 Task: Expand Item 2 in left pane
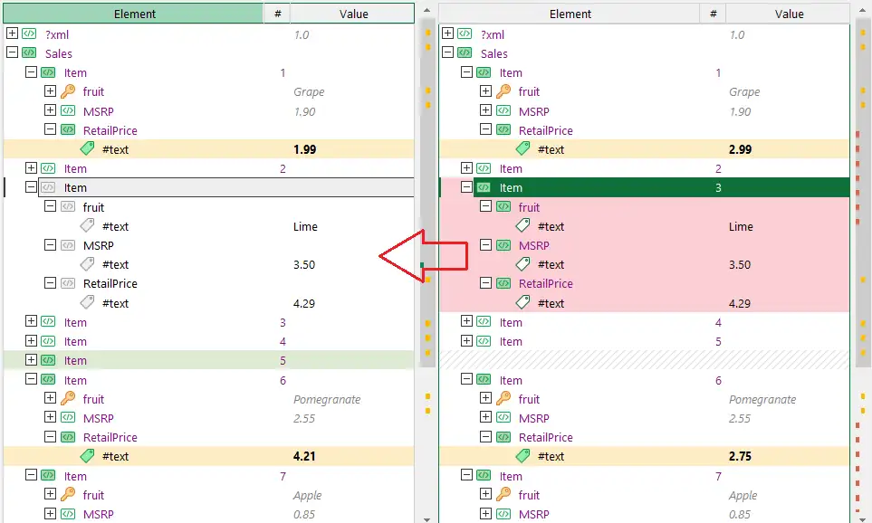click(x=31, y=168)
